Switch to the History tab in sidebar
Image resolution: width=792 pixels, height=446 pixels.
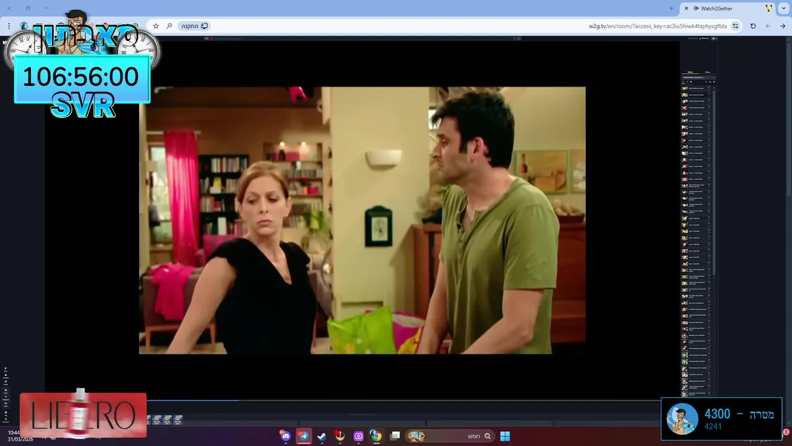click(707, 72)
